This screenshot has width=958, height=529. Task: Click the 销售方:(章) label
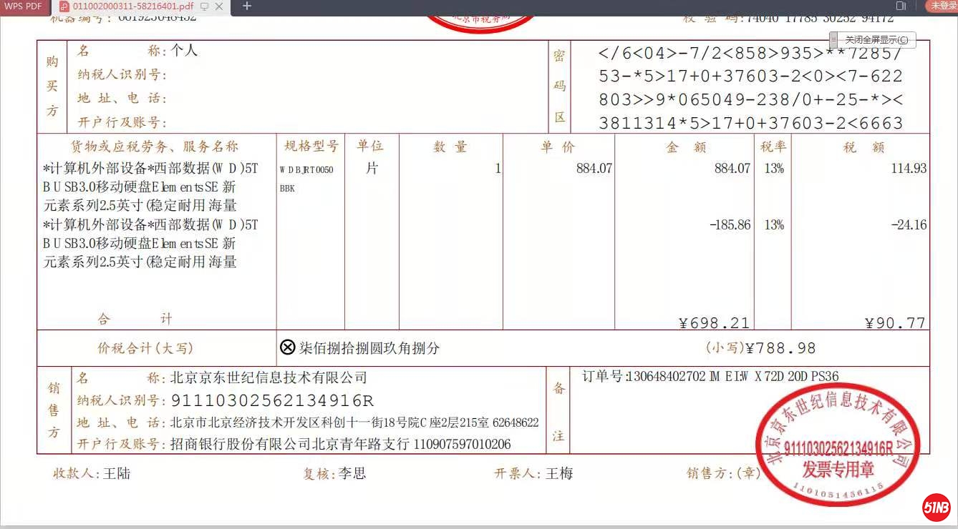click(x=723, y=473)
